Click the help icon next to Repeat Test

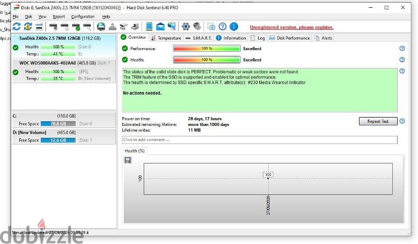coord(402,121)
